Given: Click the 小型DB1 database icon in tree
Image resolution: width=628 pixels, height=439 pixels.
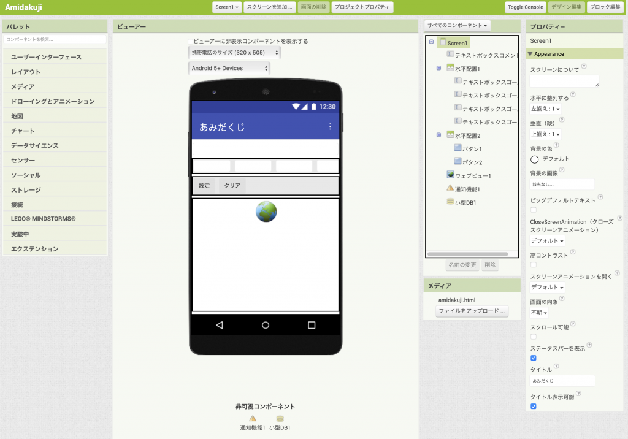Looking at the screenshot, I should [x=450, y=202].
